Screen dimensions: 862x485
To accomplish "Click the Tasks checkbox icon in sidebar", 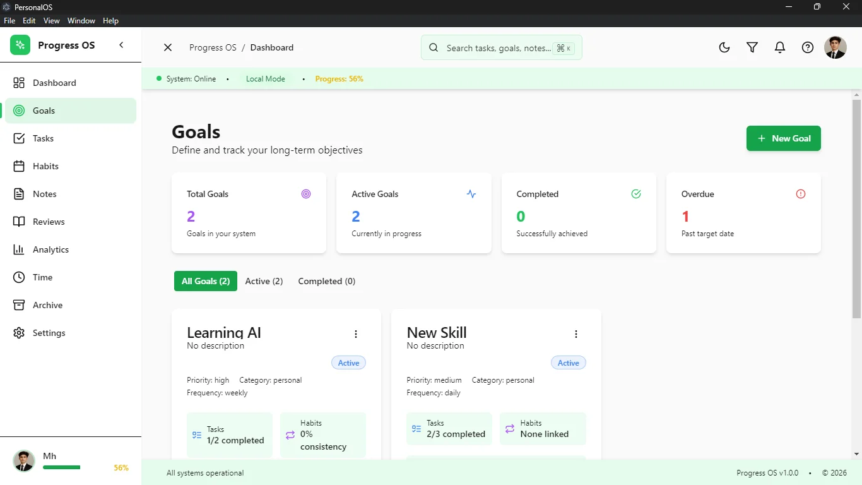I will [x=20, y=138].
